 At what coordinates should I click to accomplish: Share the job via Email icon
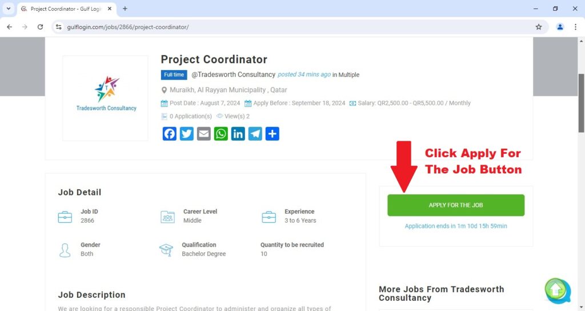[204, 134]
